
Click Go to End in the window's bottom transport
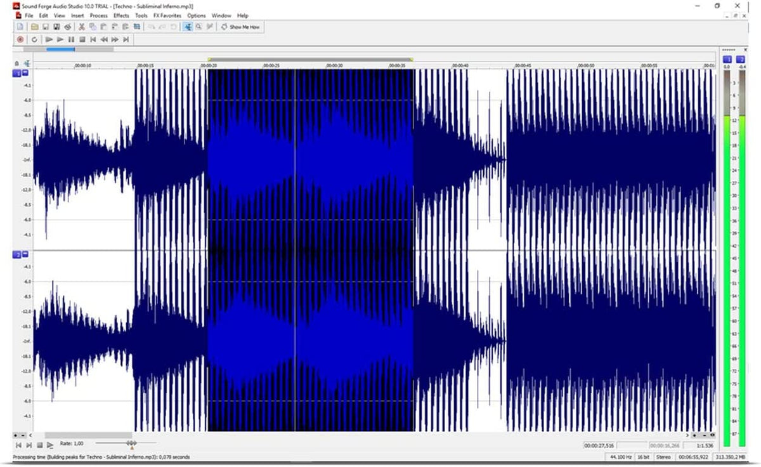click(x=29, y=445)
